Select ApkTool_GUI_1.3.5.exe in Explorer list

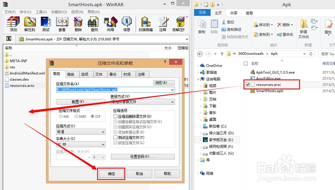tap(275, 72)
